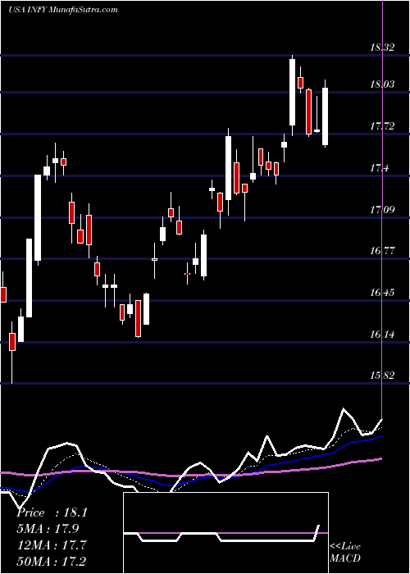This screenshot has width=410, height=574.
Task: Click the 16.77 price axis label
Action: click(382, 251)
